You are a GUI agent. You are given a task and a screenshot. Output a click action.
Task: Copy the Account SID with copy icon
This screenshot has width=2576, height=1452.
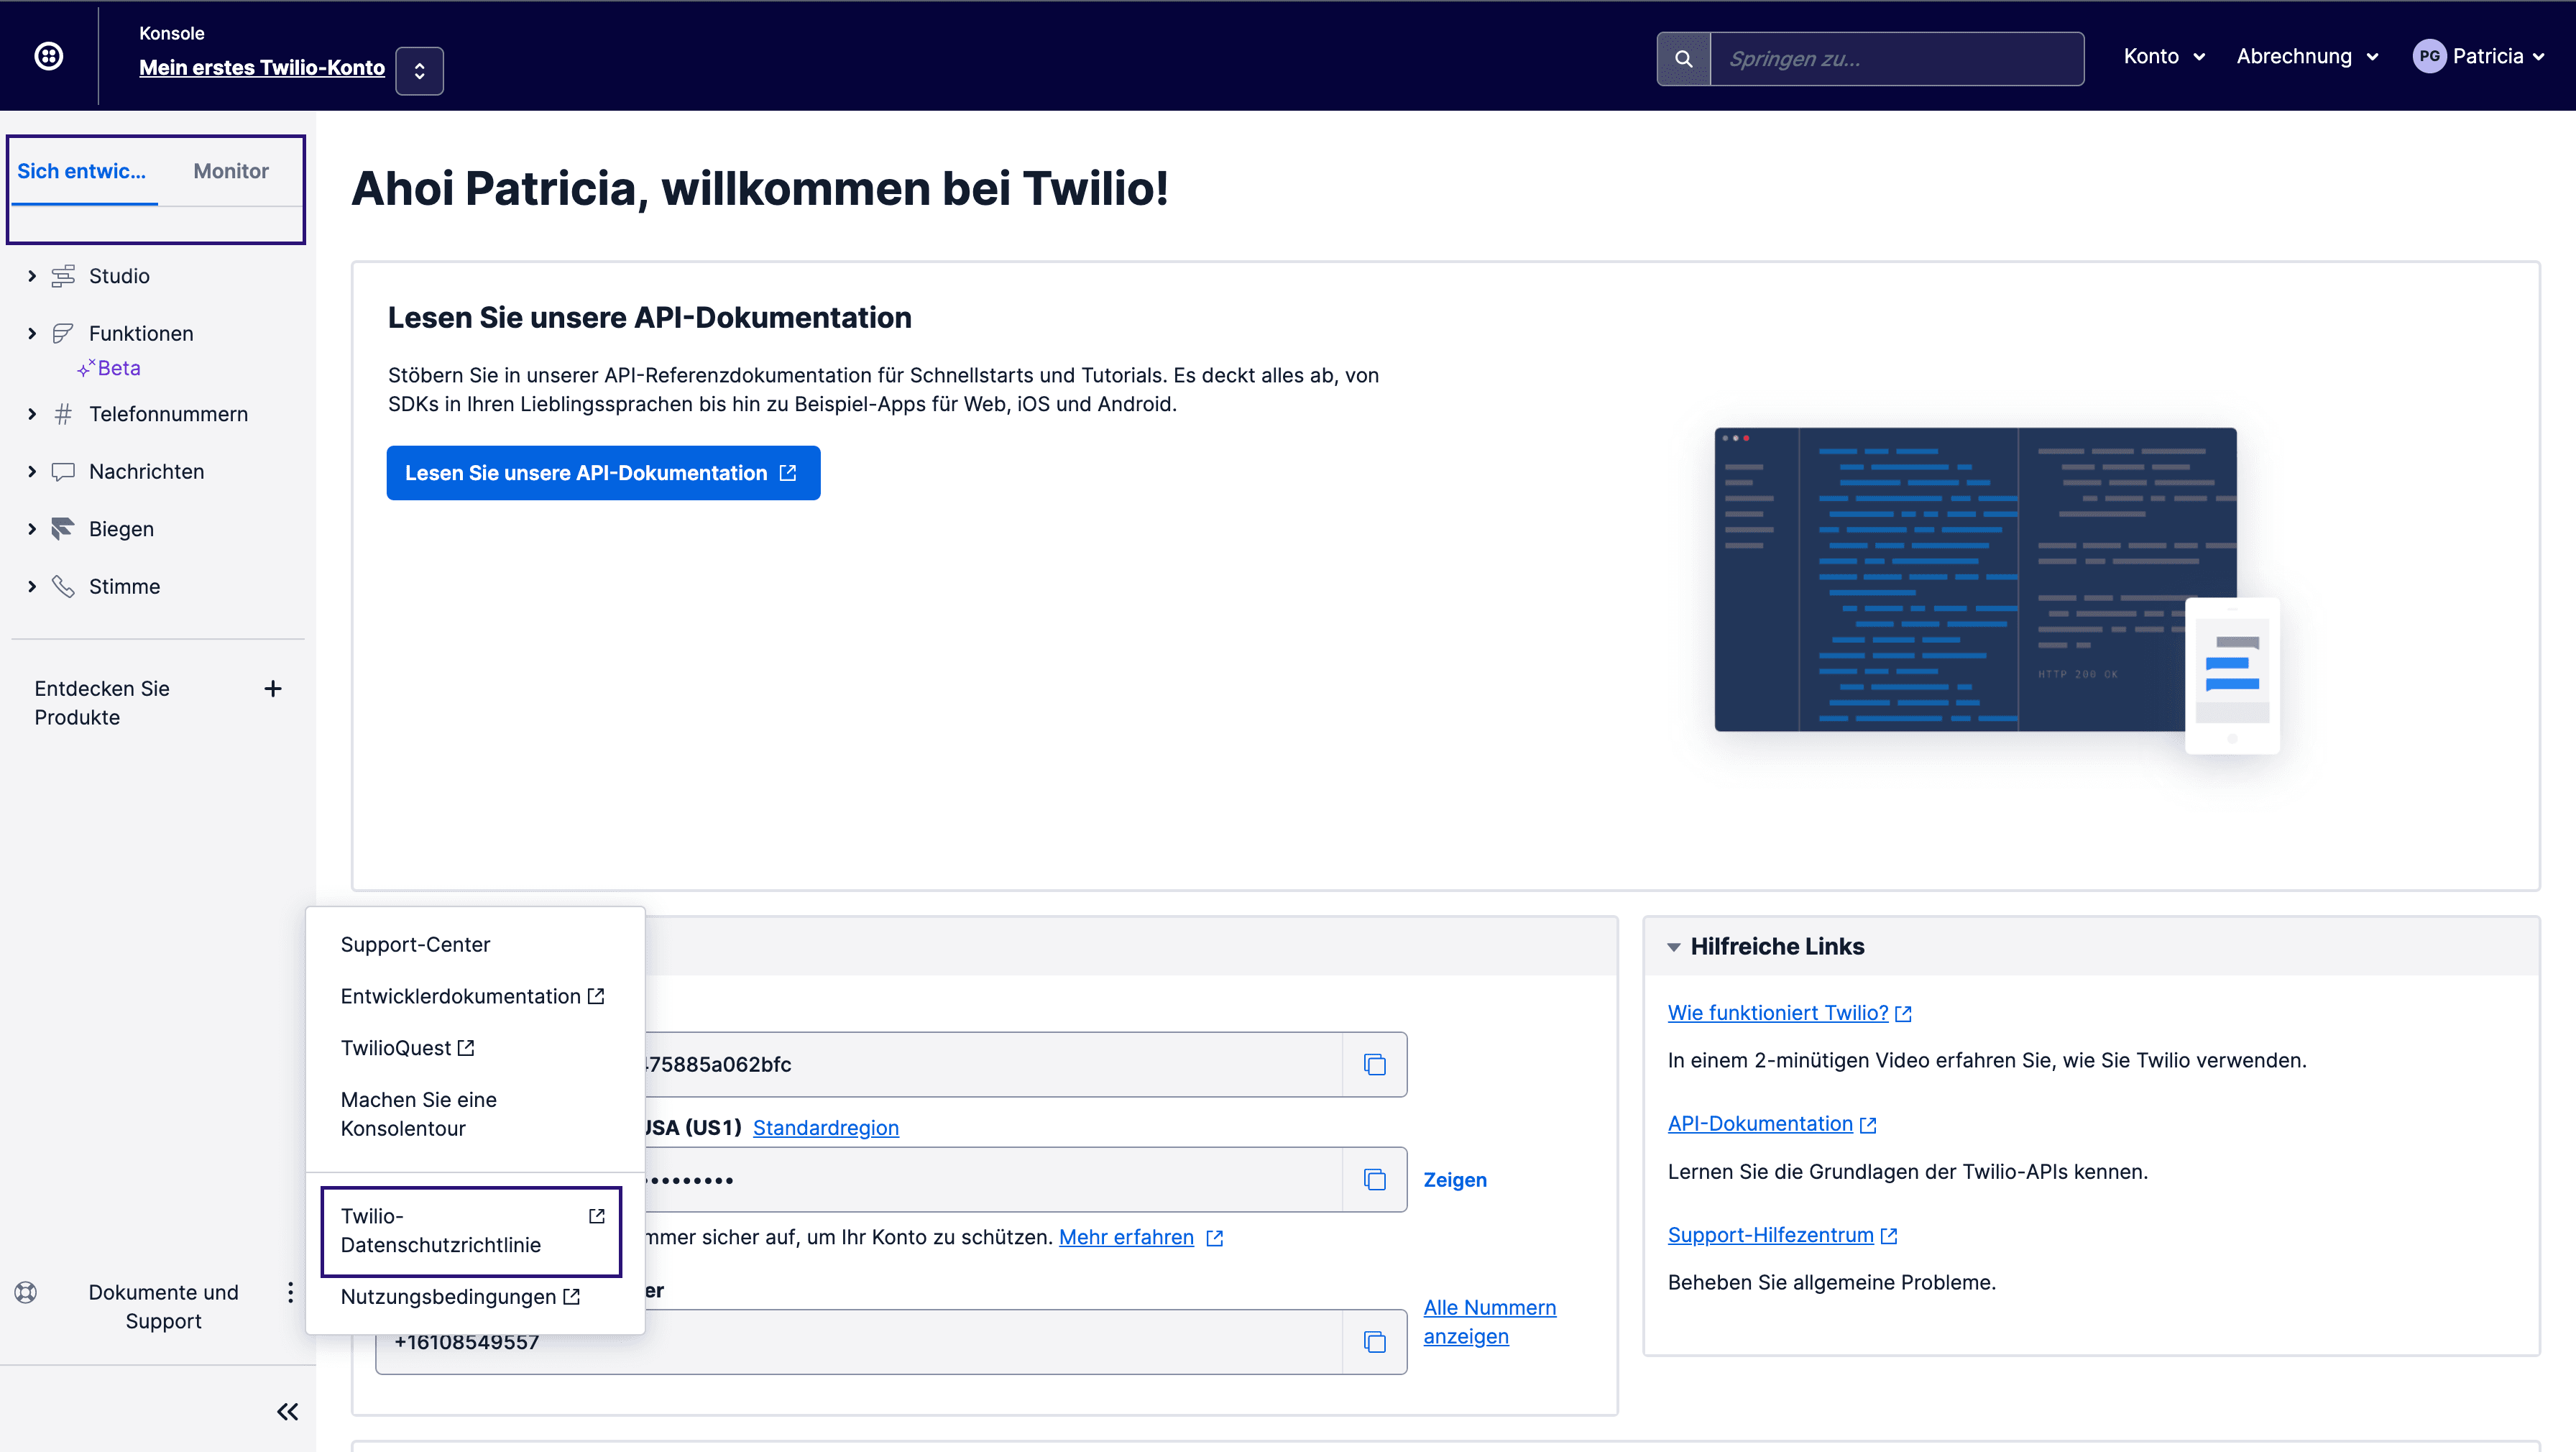tap(1374, 1064)
